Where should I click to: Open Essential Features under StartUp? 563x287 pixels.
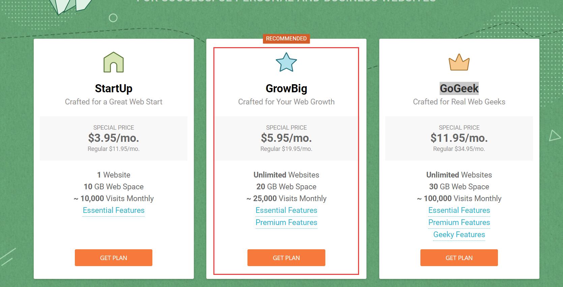click(x=114, y=210)
